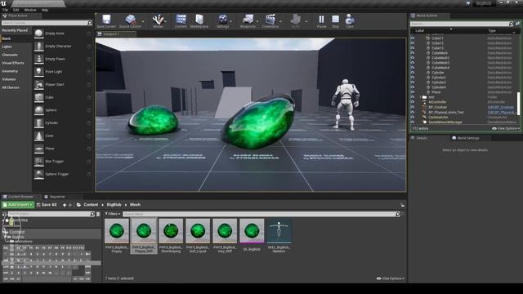Open the File menu

[6, 10]
